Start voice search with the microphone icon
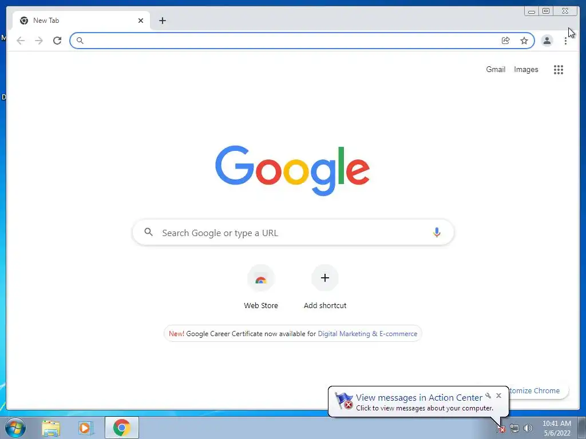The width and height of the screenshot is (586, 439). (x=437, y=232)
